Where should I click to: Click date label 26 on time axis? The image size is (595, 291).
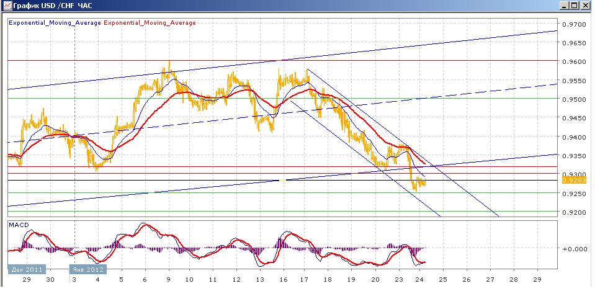coord(467,279)
